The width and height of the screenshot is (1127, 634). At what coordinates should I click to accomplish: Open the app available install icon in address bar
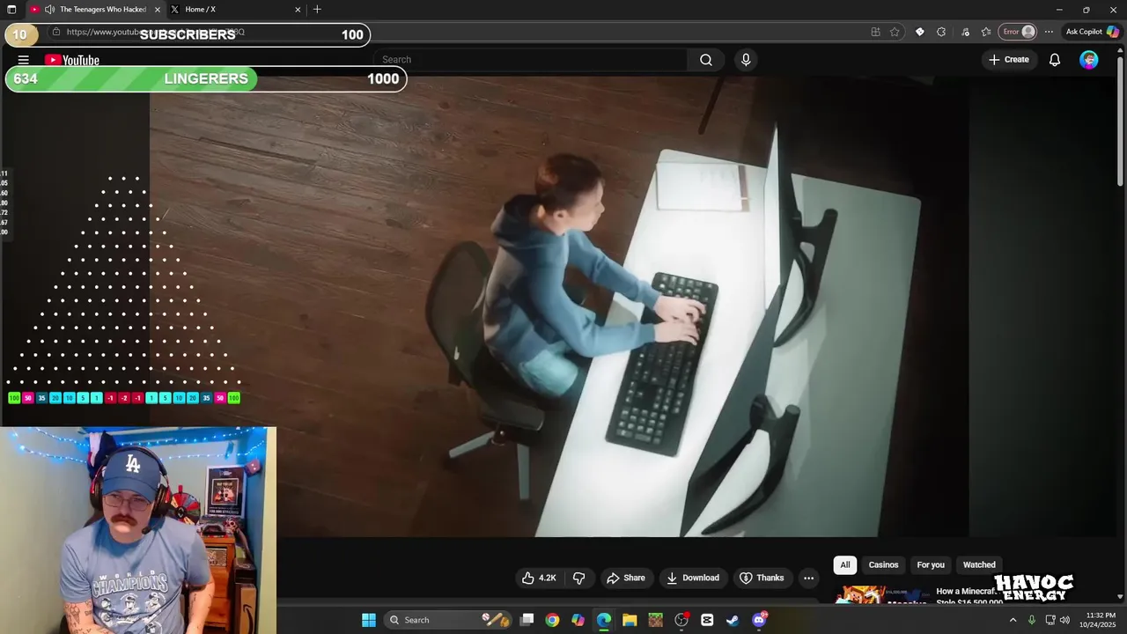pos(875,32)
